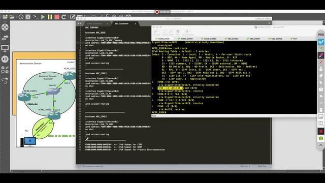Click the Switch1 device in the topology
The image size is (325, 183).
pos(53,91)
